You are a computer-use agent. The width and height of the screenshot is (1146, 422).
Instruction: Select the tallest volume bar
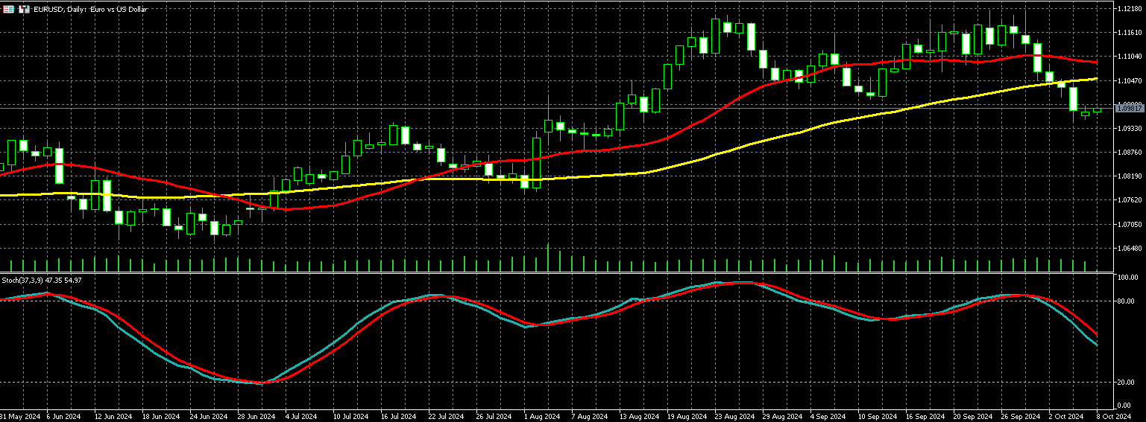[x=548, y=258]
